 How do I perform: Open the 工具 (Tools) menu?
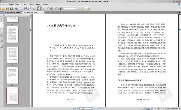point(24,5)
